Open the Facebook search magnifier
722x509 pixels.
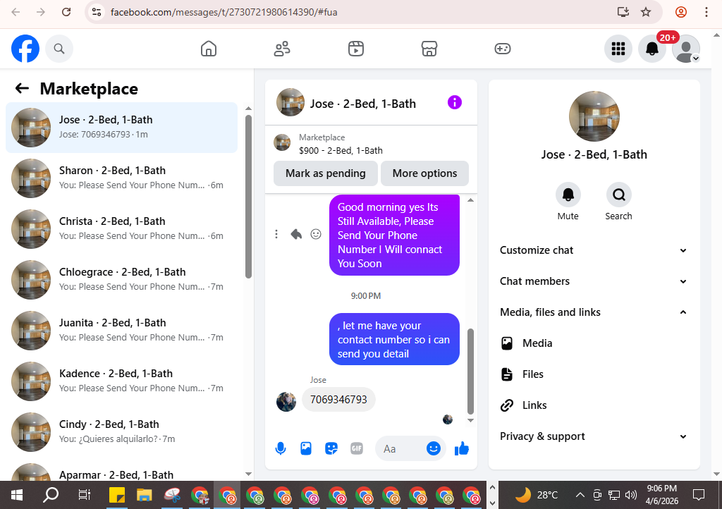pyautogui.click(x=59, y=49)
